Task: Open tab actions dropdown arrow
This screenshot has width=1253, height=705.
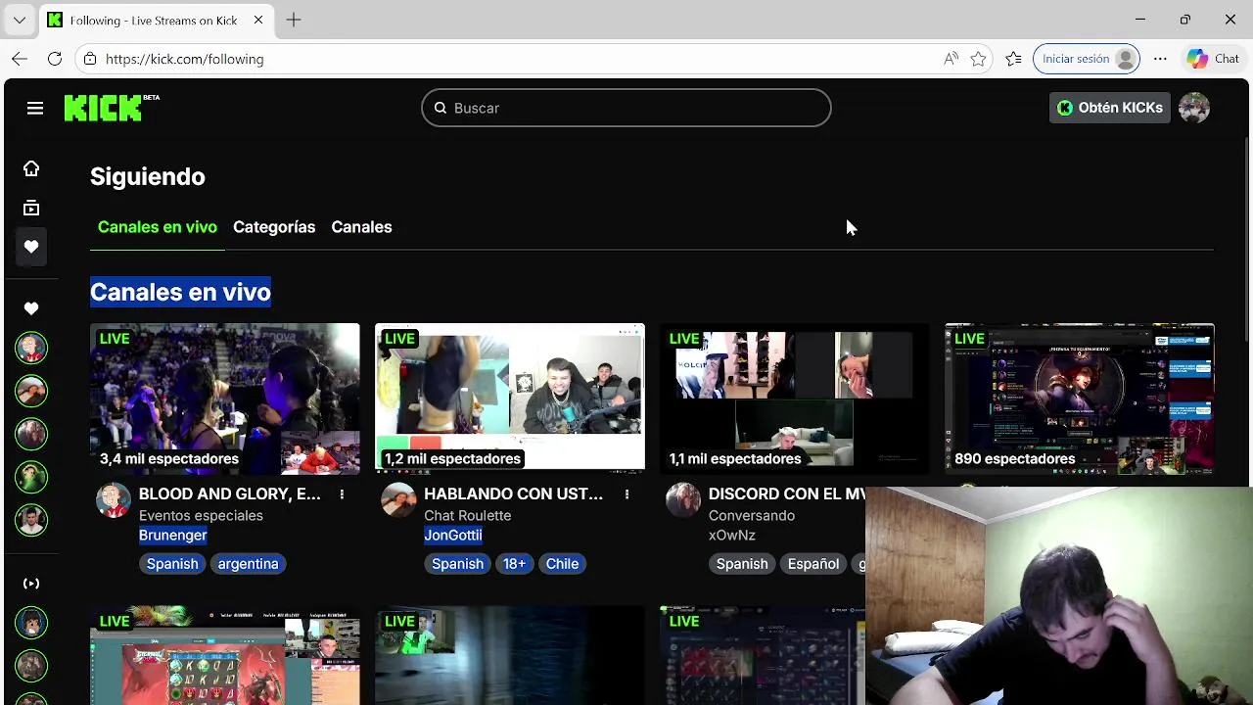Action: [x=20, y=20]
